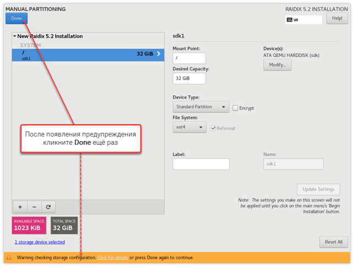
Task: Open the ext4 File System dropdown
Action: pos(189,128)
